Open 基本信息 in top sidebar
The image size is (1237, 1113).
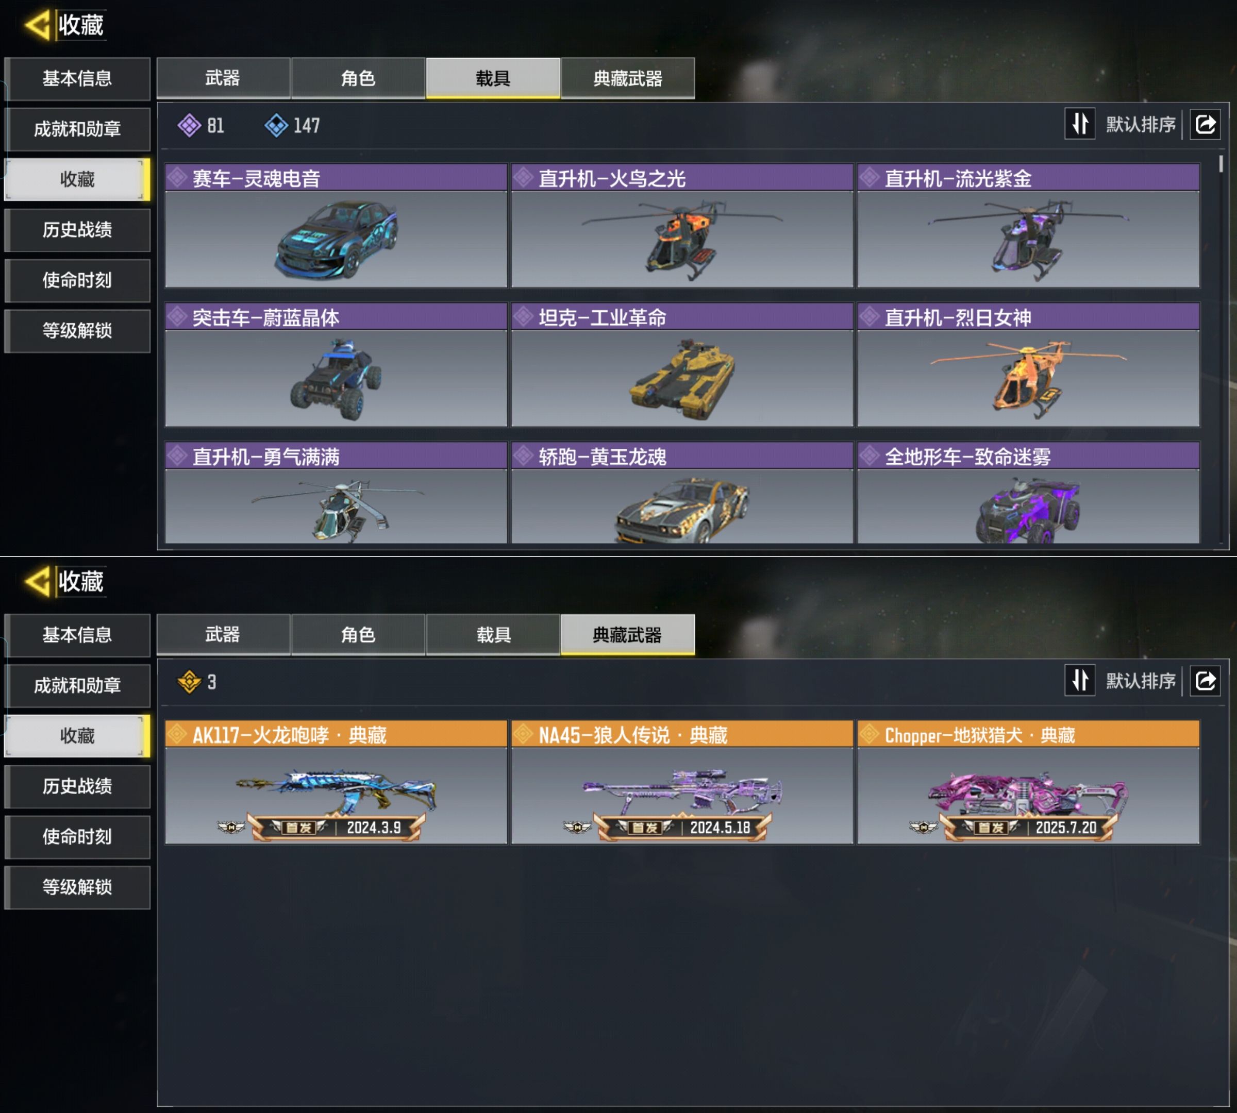[78, 79]
